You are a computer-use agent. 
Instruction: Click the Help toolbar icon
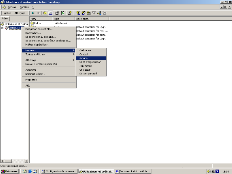pyautogui.click(x=69, y=13)
